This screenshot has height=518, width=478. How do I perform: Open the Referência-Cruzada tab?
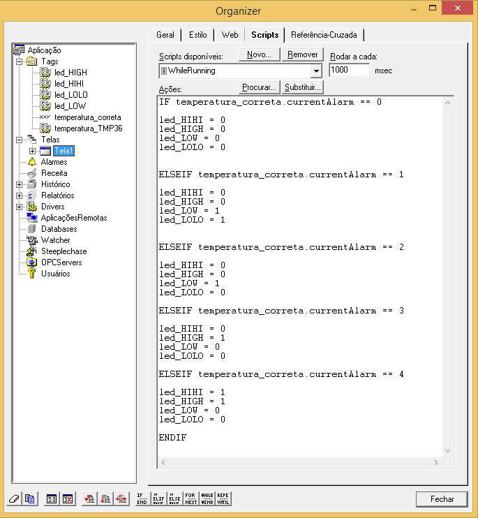tap(324, 35)
